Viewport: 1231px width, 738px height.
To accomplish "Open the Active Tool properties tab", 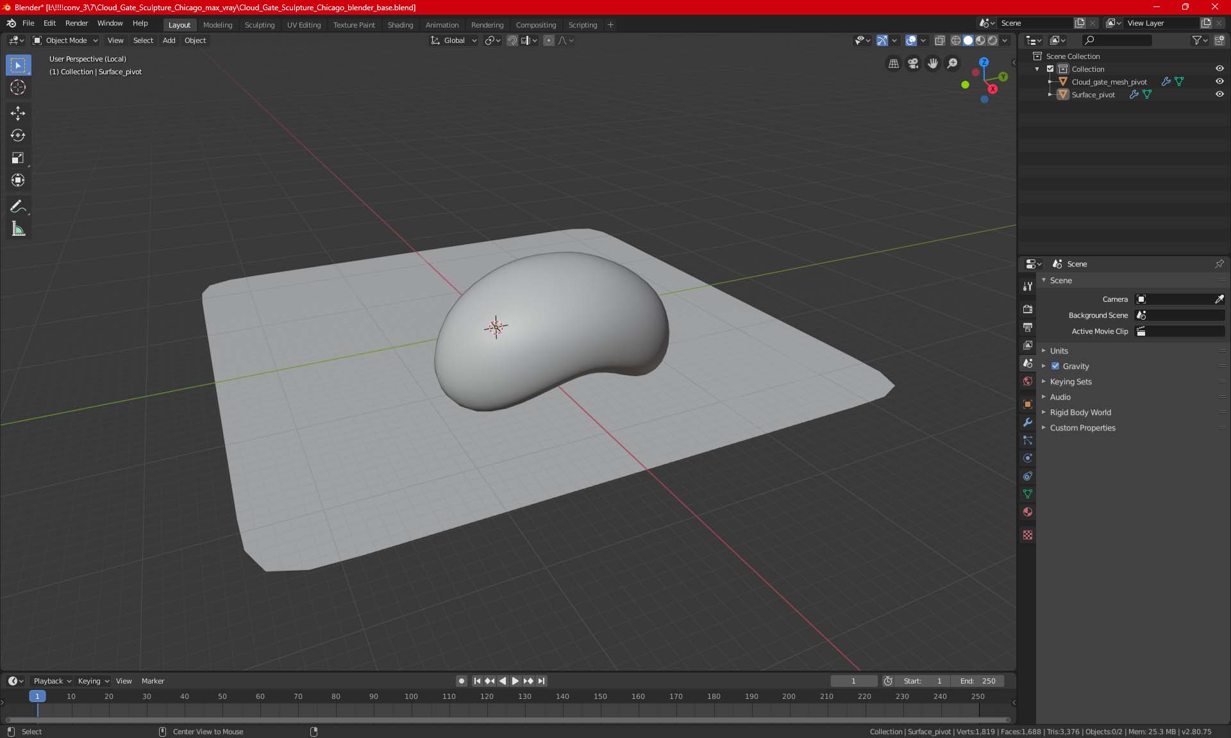I will tap(1028, 286).
